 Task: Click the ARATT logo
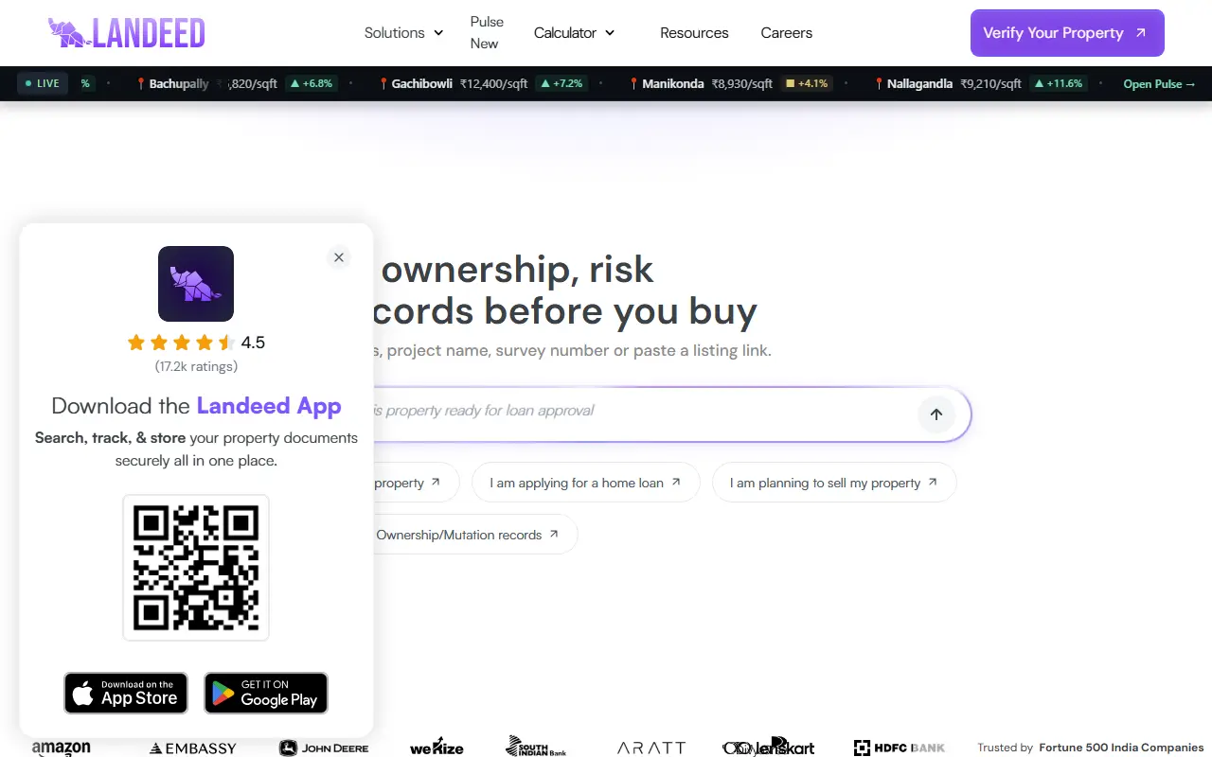(651, 748)
